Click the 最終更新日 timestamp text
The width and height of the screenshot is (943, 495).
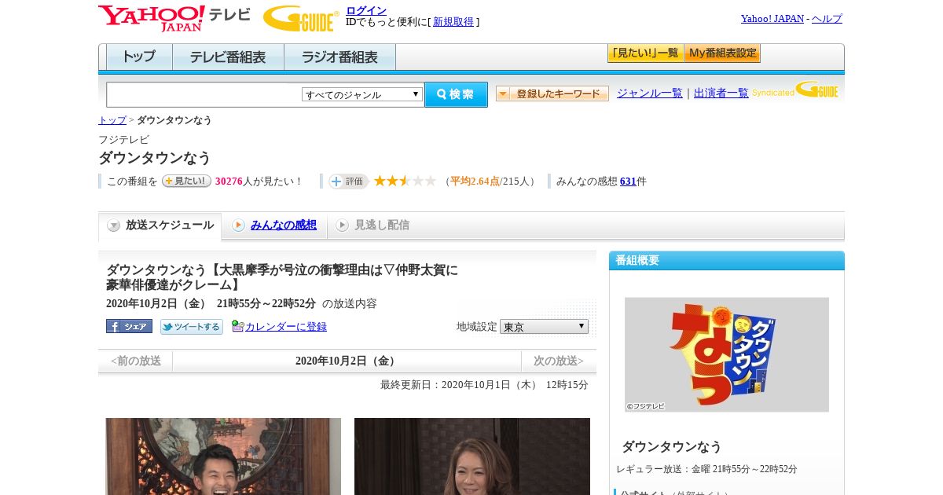[484, 385]
